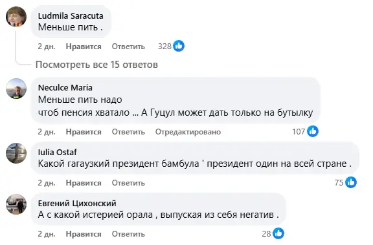Viewport: 373px width, 245px height.
Task: Open Ludmila Saracuta's name link
Action: click(x=71, y=16)
